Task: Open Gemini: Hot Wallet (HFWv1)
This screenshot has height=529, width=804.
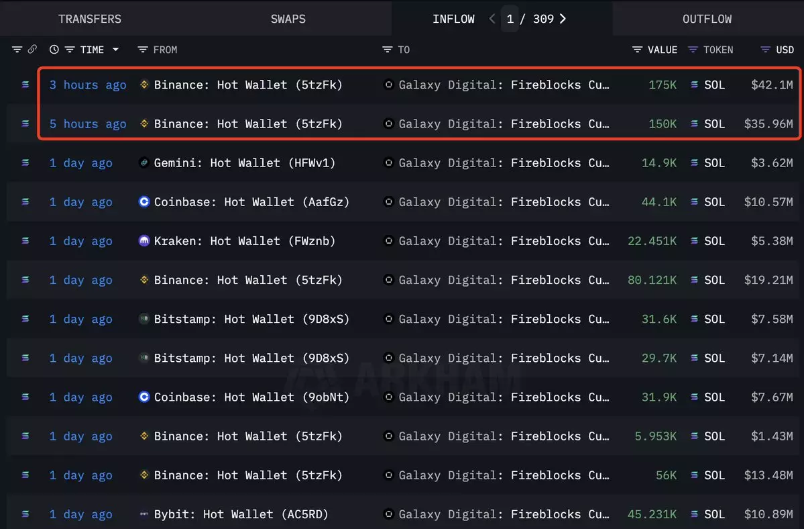Action: (245, 162)
